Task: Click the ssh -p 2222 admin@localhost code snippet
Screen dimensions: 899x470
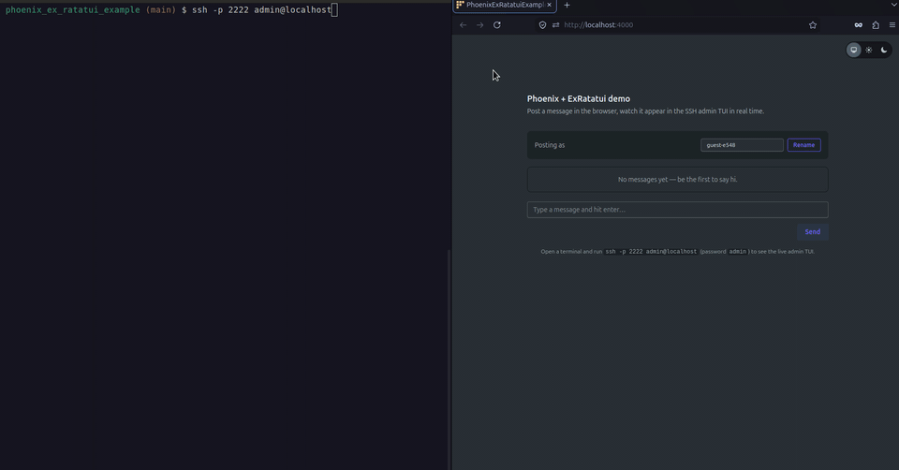Action: tap(651, 252)
